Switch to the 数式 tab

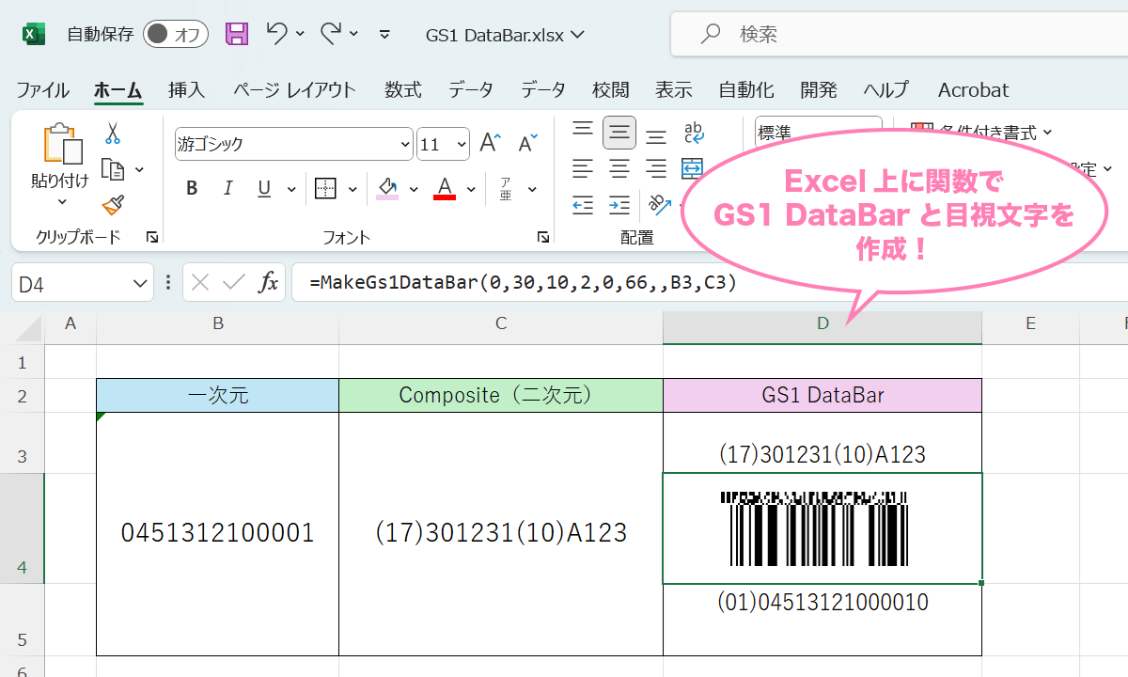tap(402, 90)
